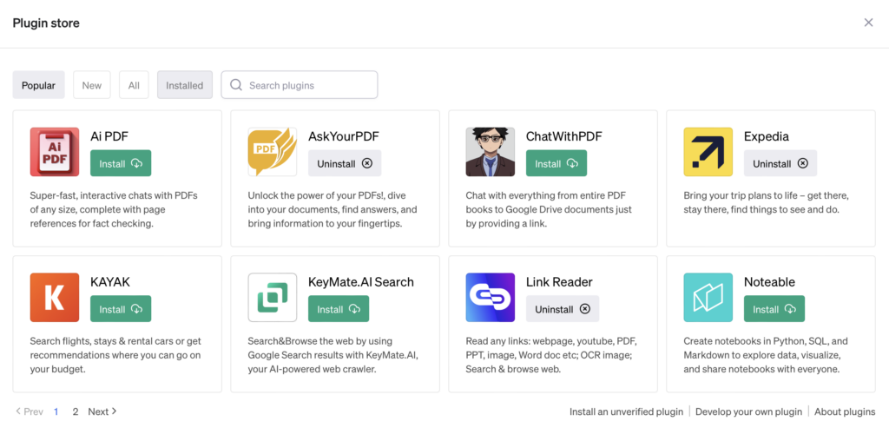Click the Link Reader title text

point(559,282)
